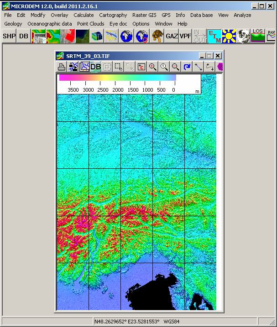Click the greyed subset box icon
This screenshot has height=327, width=277.
click(107, 67)
